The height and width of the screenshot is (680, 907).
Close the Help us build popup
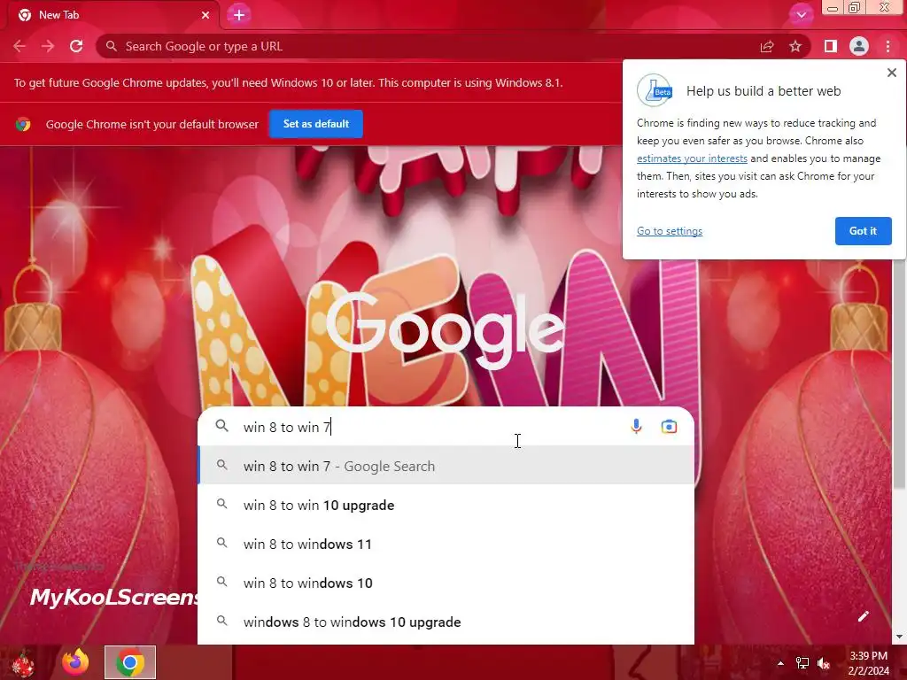[891, 73]
